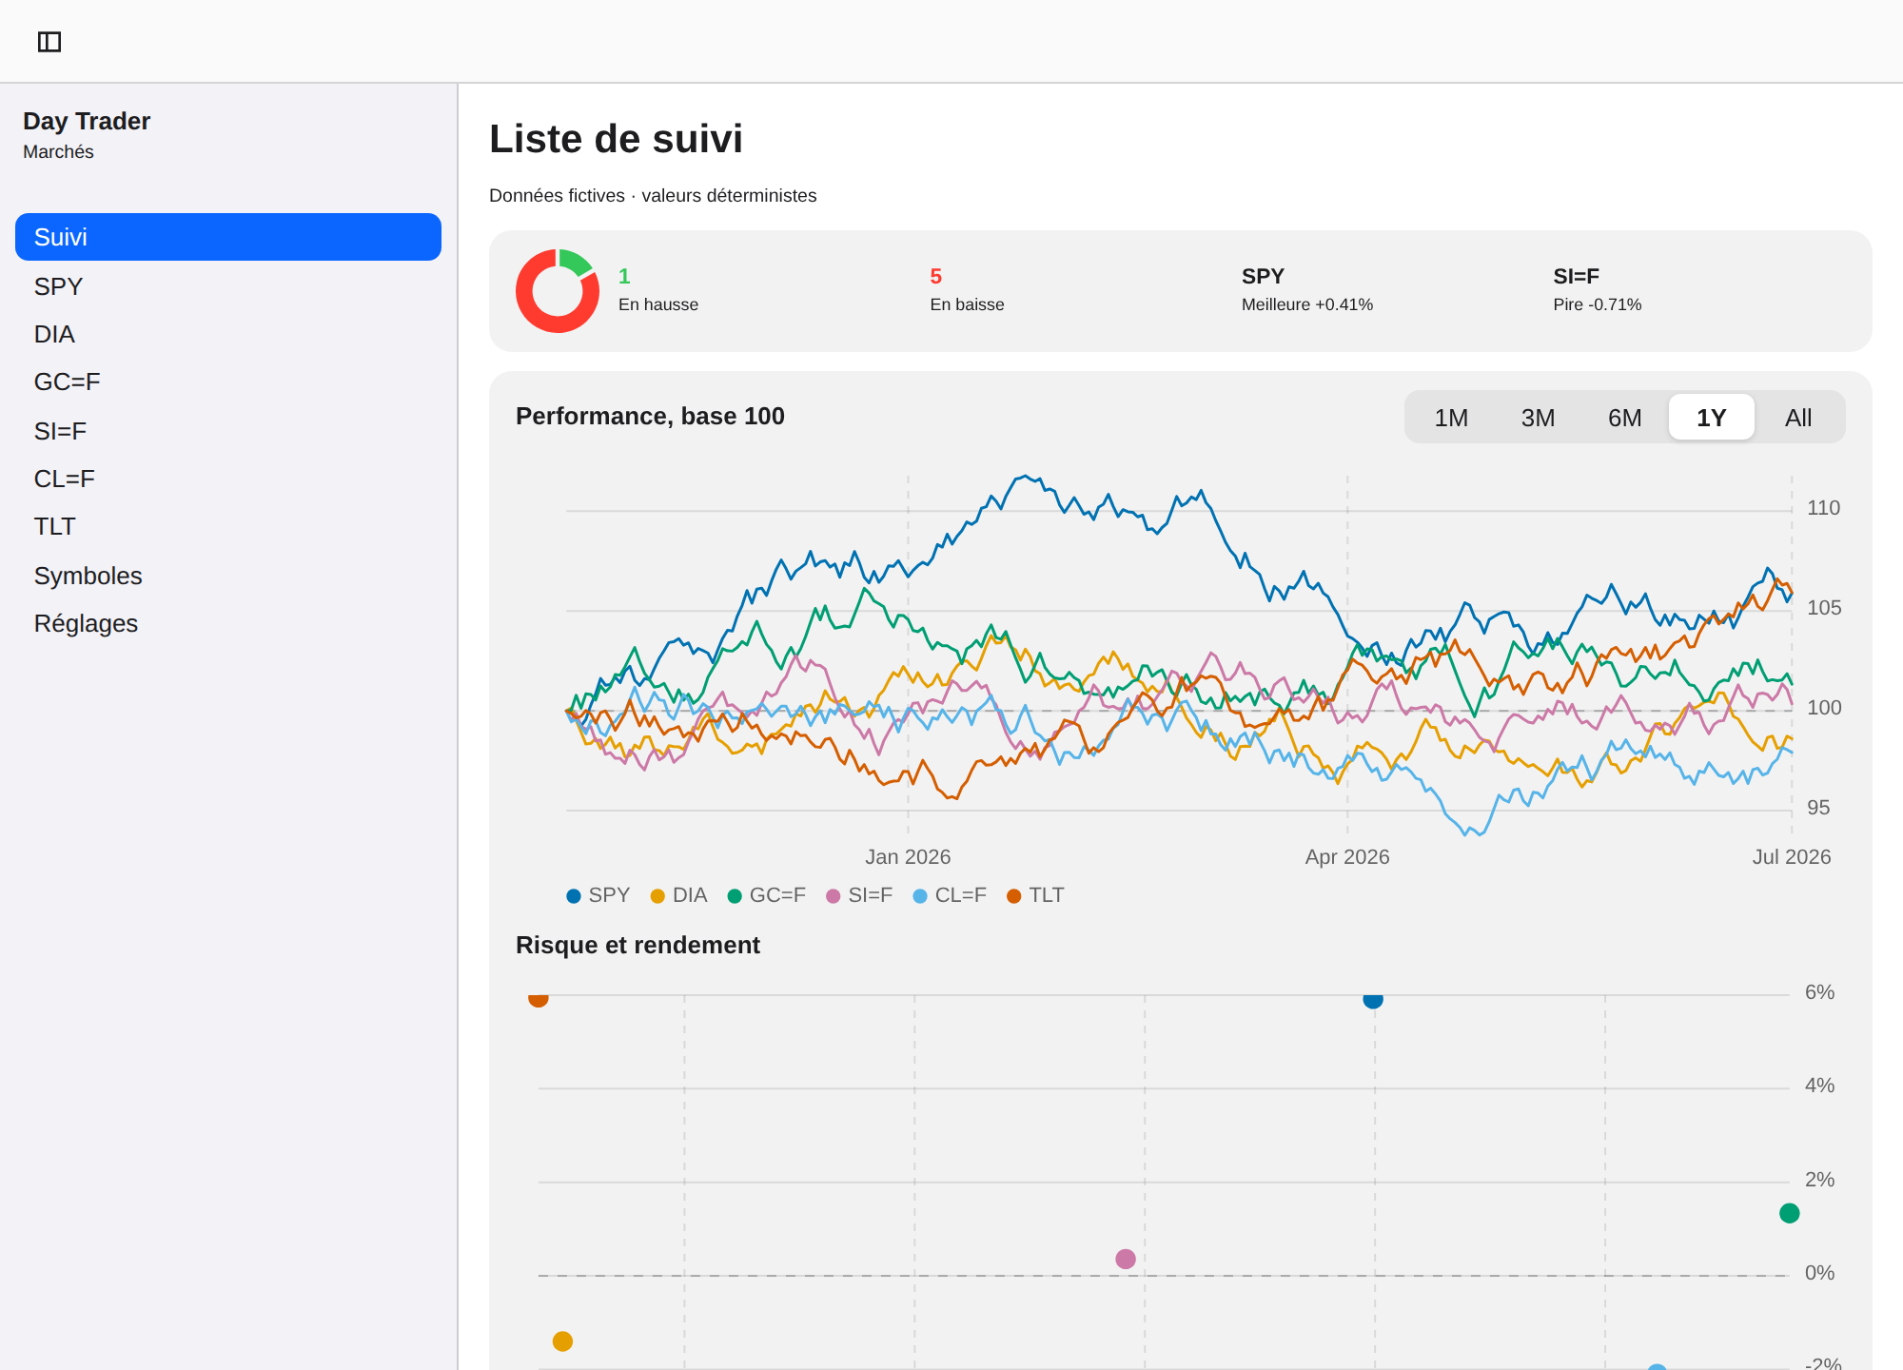
Task: Go to CL=F in the sidebar
Action: pyautogui.click(x=228, y=479)
